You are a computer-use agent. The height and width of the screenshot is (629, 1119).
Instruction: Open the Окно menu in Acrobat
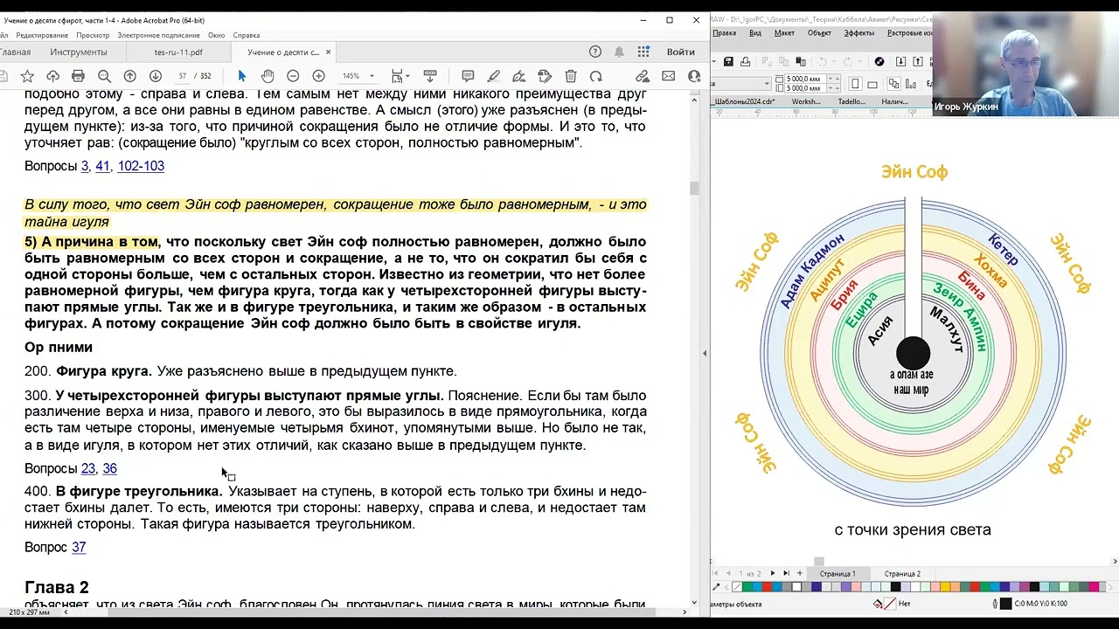(217, 35)
